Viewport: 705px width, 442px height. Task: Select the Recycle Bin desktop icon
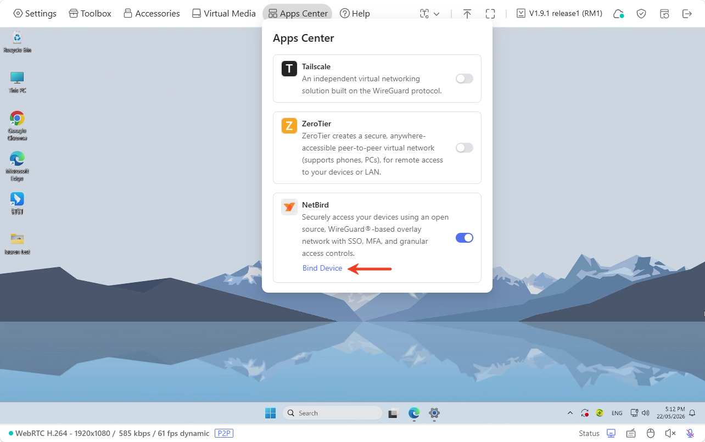17,42
